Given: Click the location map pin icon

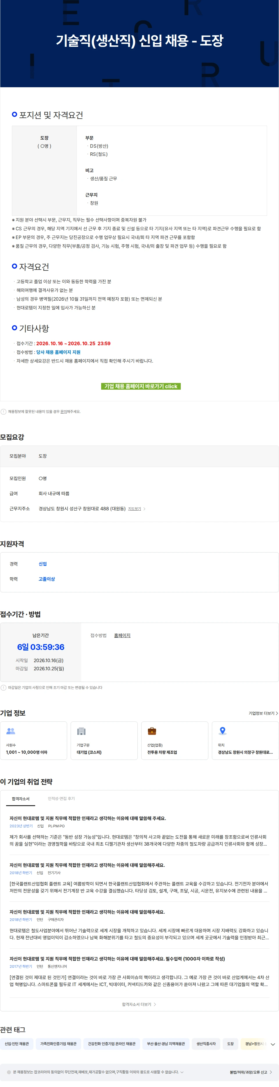Looking at the screenshot, I should (x=223, y=731).
